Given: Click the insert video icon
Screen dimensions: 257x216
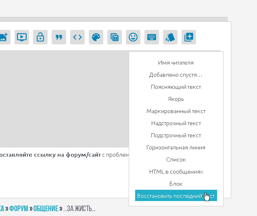Looking at the screenshot, I should tap(22, 37).
